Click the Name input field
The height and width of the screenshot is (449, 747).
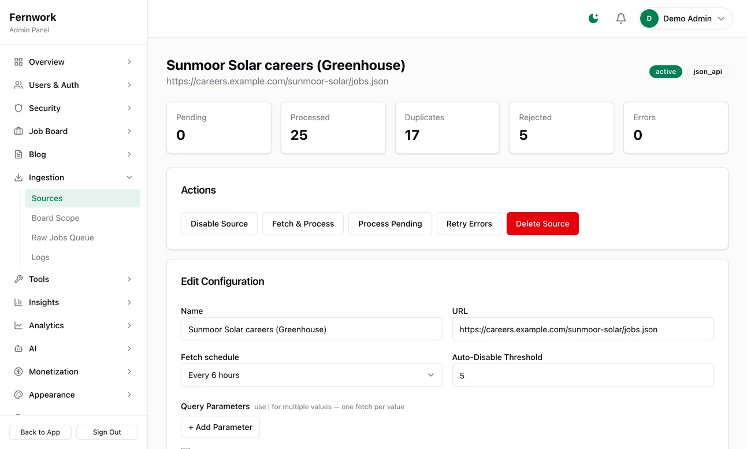[x=312, y=329]
